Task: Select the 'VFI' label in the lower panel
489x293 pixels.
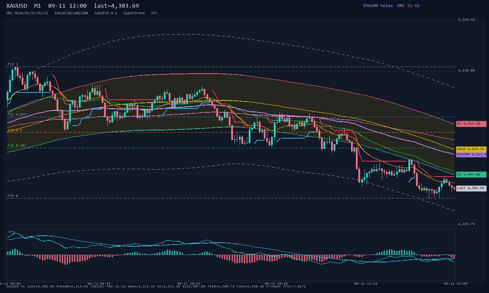Action: coord(12,232)
